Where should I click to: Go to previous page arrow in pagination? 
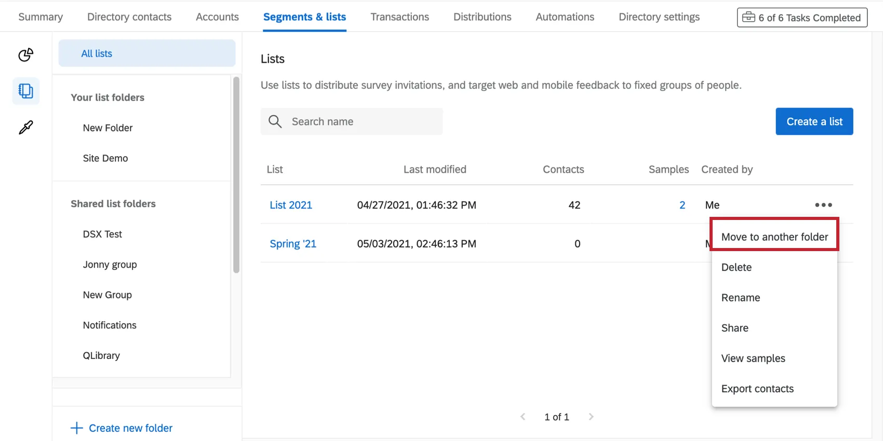pos(523,417)
